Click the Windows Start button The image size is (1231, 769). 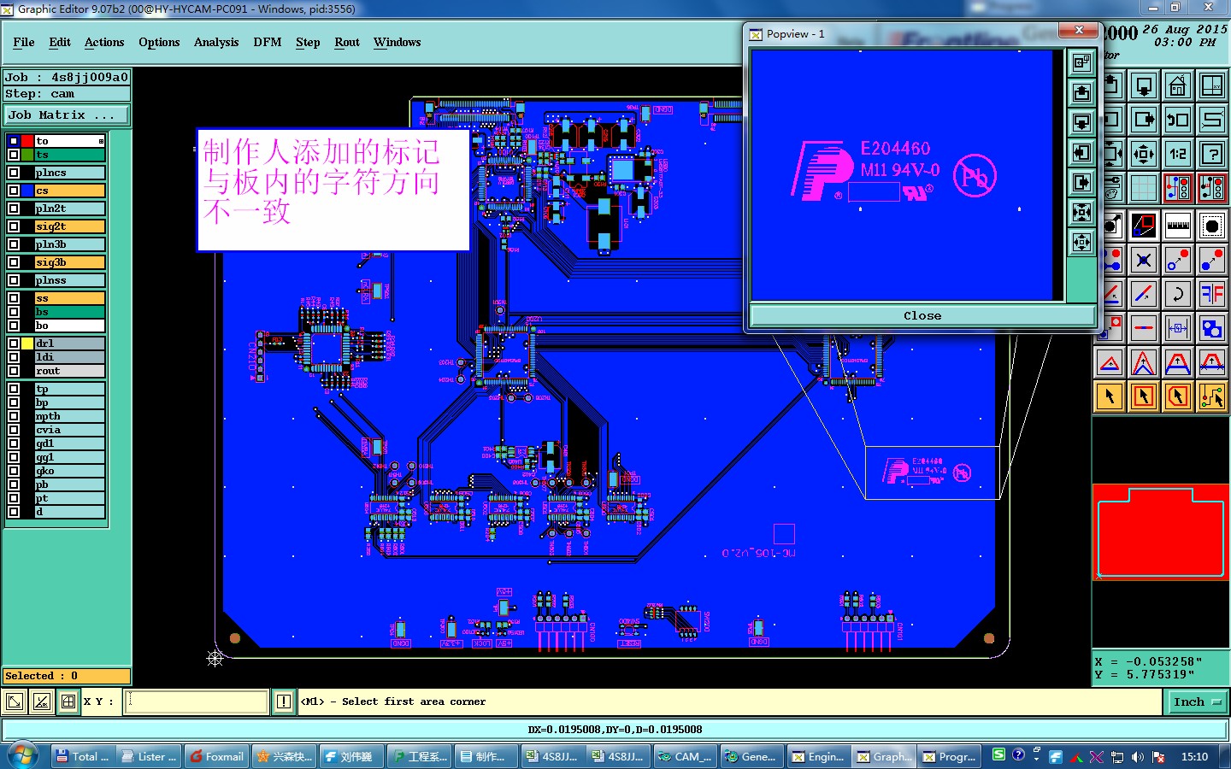22,755
